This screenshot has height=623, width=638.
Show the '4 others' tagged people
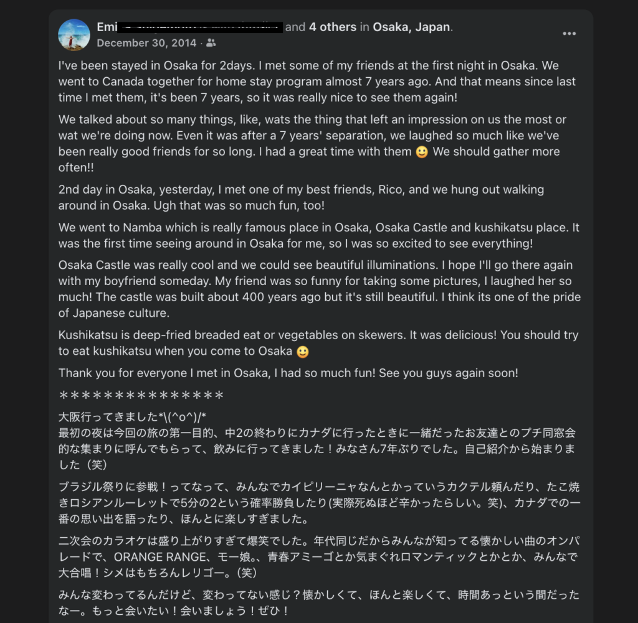pyautogui.click(x=333, y=27)
